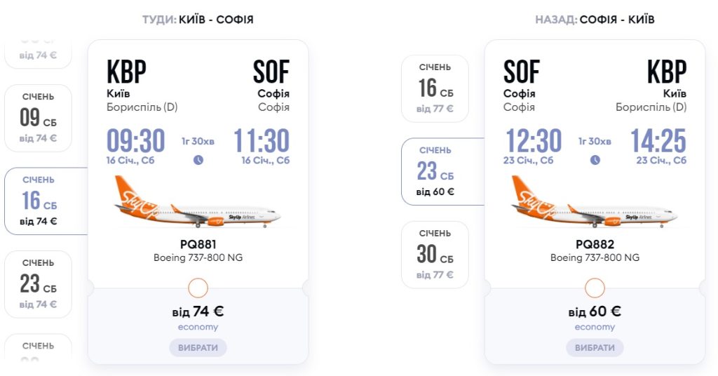
Task: Click flight number PQ881
Action: [198, 244]
